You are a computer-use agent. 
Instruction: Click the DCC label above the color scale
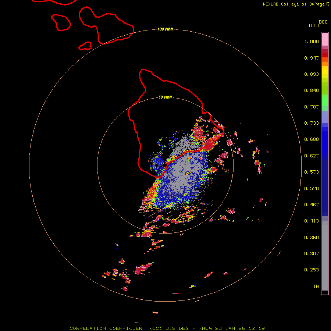click(x=323, y=22)
